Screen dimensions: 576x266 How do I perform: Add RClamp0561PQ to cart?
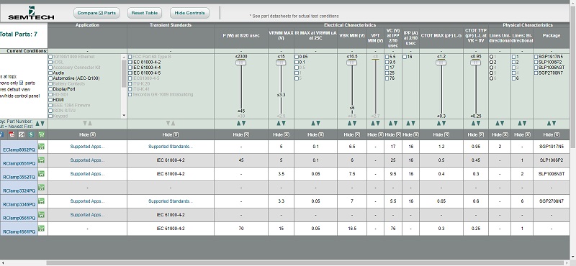(41, 215)
